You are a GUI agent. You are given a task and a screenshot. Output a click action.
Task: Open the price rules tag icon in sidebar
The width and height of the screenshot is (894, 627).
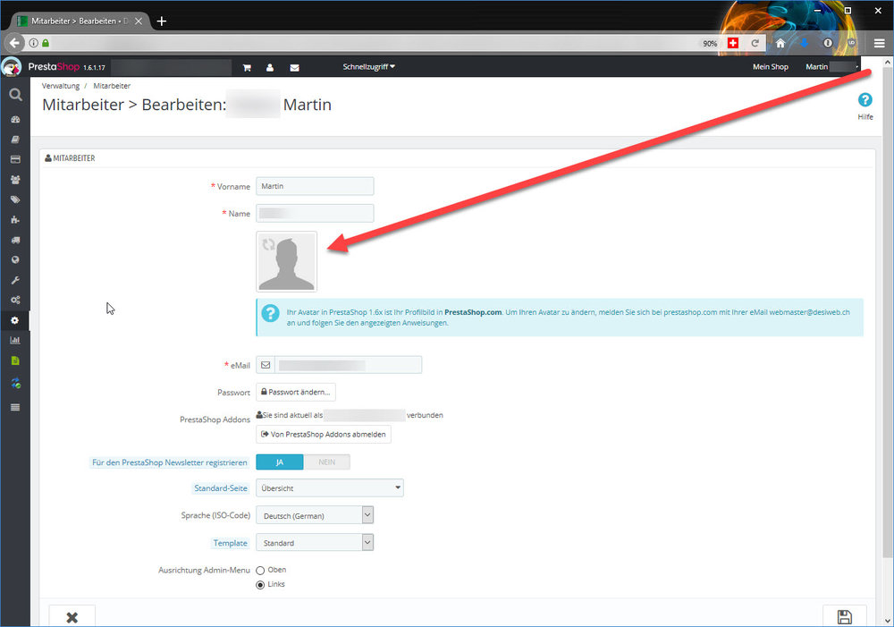click(15, 199)
